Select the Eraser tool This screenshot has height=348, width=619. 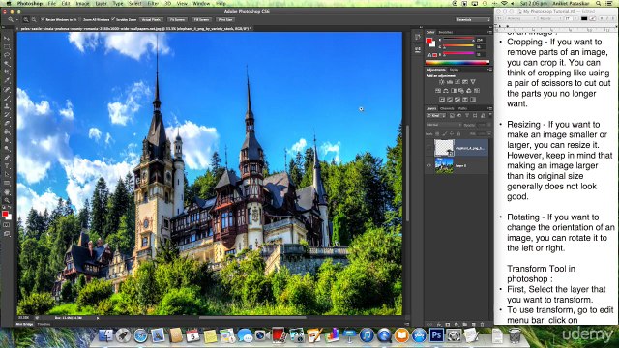7,124
